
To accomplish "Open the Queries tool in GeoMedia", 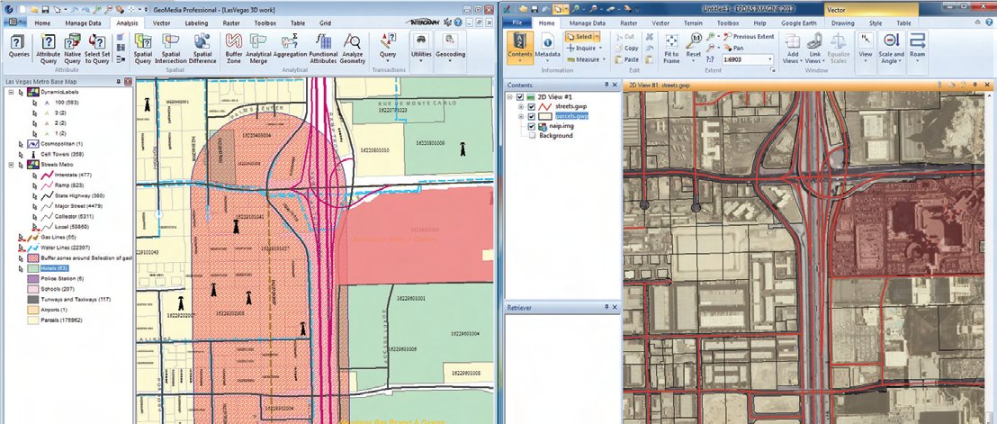I will (18, 47).
